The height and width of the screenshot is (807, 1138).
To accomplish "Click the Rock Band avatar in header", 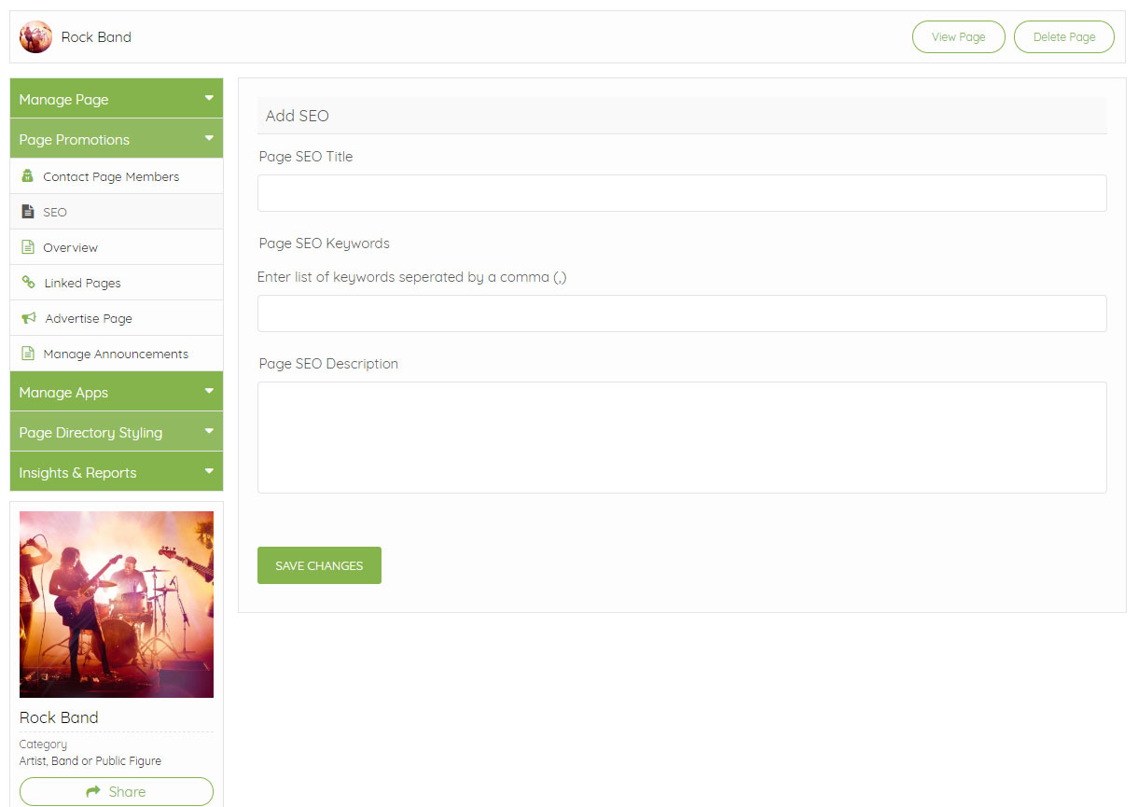I will point(35,37).
